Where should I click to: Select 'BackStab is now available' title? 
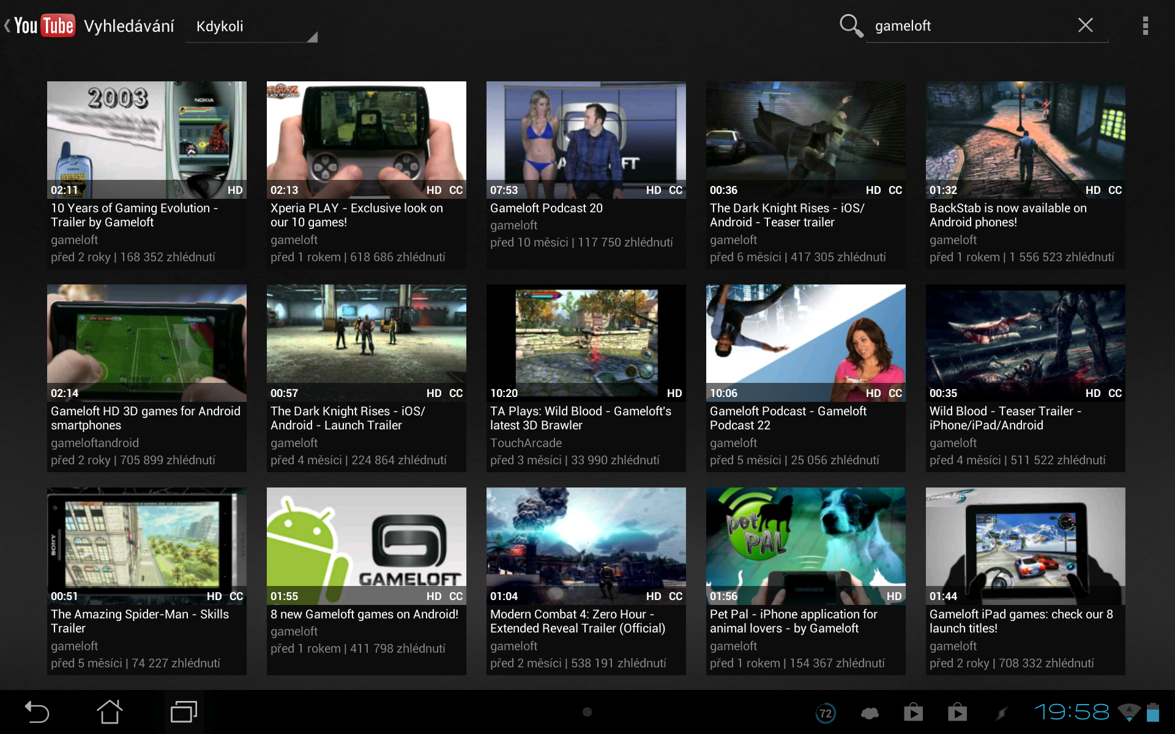pos(1008,215)
